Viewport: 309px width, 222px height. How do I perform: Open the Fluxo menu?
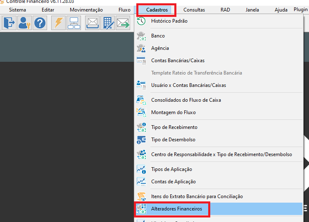[x=124, y=10]
